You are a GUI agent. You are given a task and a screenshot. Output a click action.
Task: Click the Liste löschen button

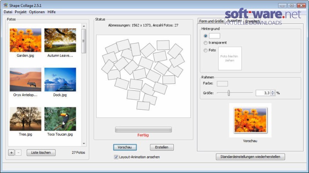(41, 153)
